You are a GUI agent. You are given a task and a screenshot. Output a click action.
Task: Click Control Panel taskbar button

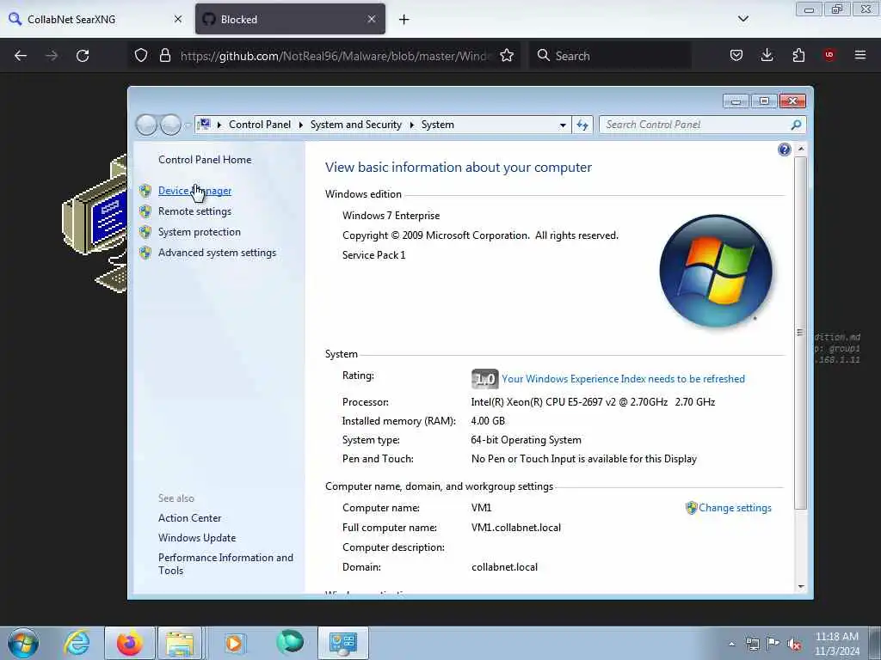tap(343, 643)
